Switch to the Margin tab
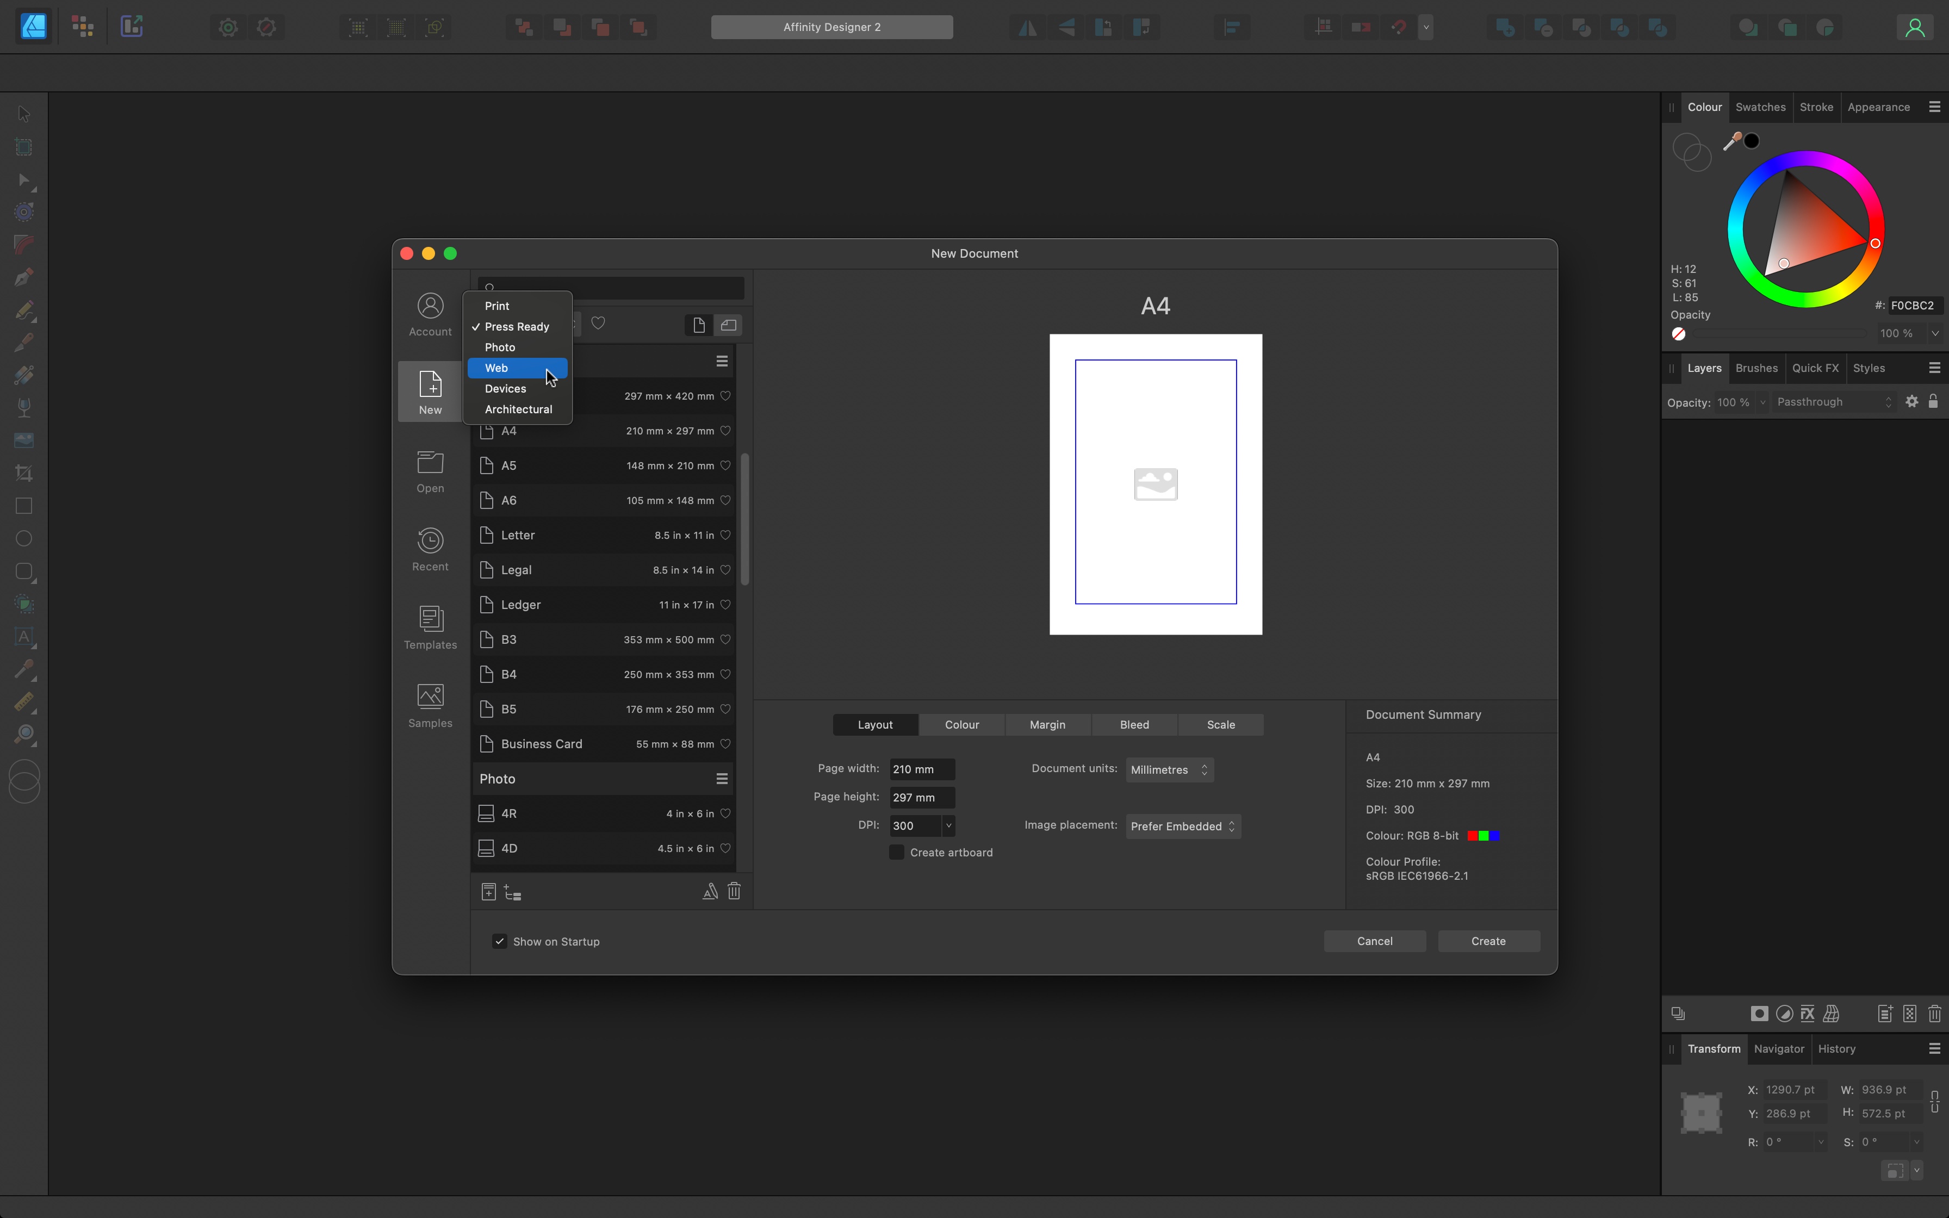This screenshot has width=1949, height=1218. coord(1047,724)
